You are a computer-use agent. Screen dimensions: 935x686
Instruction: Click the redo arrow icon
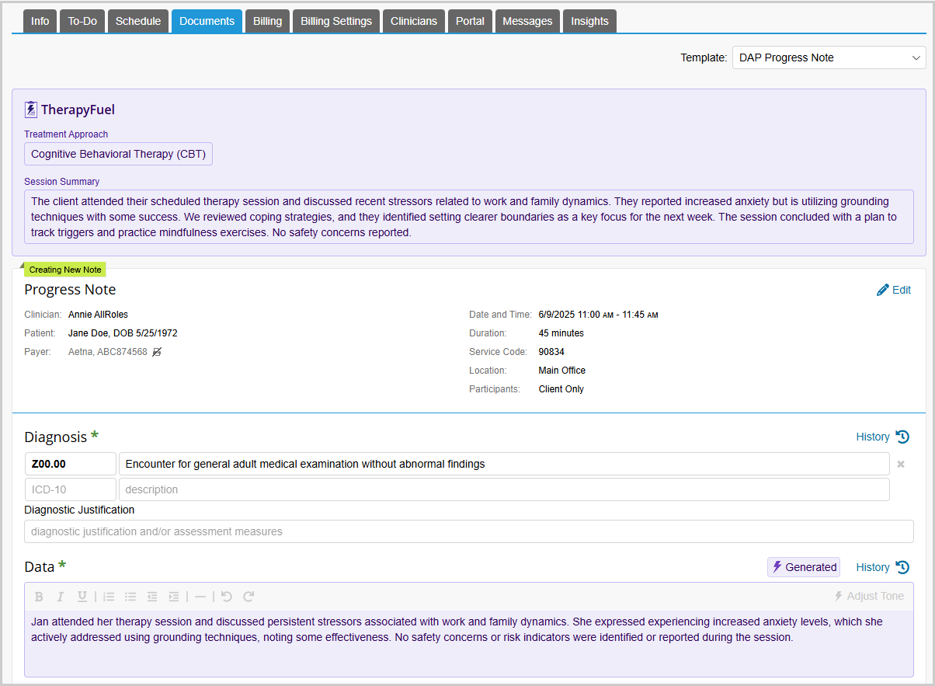249,597
